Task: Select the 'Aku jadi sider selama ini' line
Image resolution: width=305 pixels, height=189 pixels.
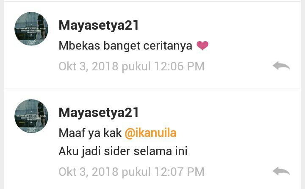Action: click(123, 151)
